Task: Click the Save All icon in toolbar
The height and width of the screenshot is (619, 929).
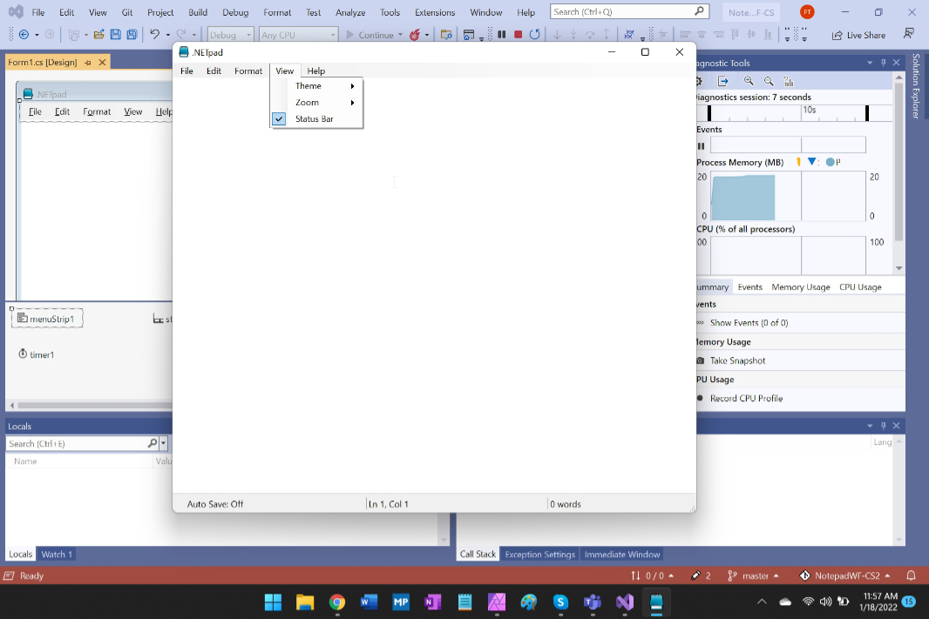Action: (x=132, y=35)
